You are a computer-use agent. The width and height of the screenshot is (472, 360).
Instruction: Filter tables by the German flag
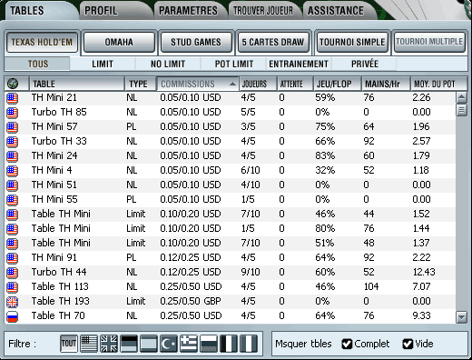[129, 344]
